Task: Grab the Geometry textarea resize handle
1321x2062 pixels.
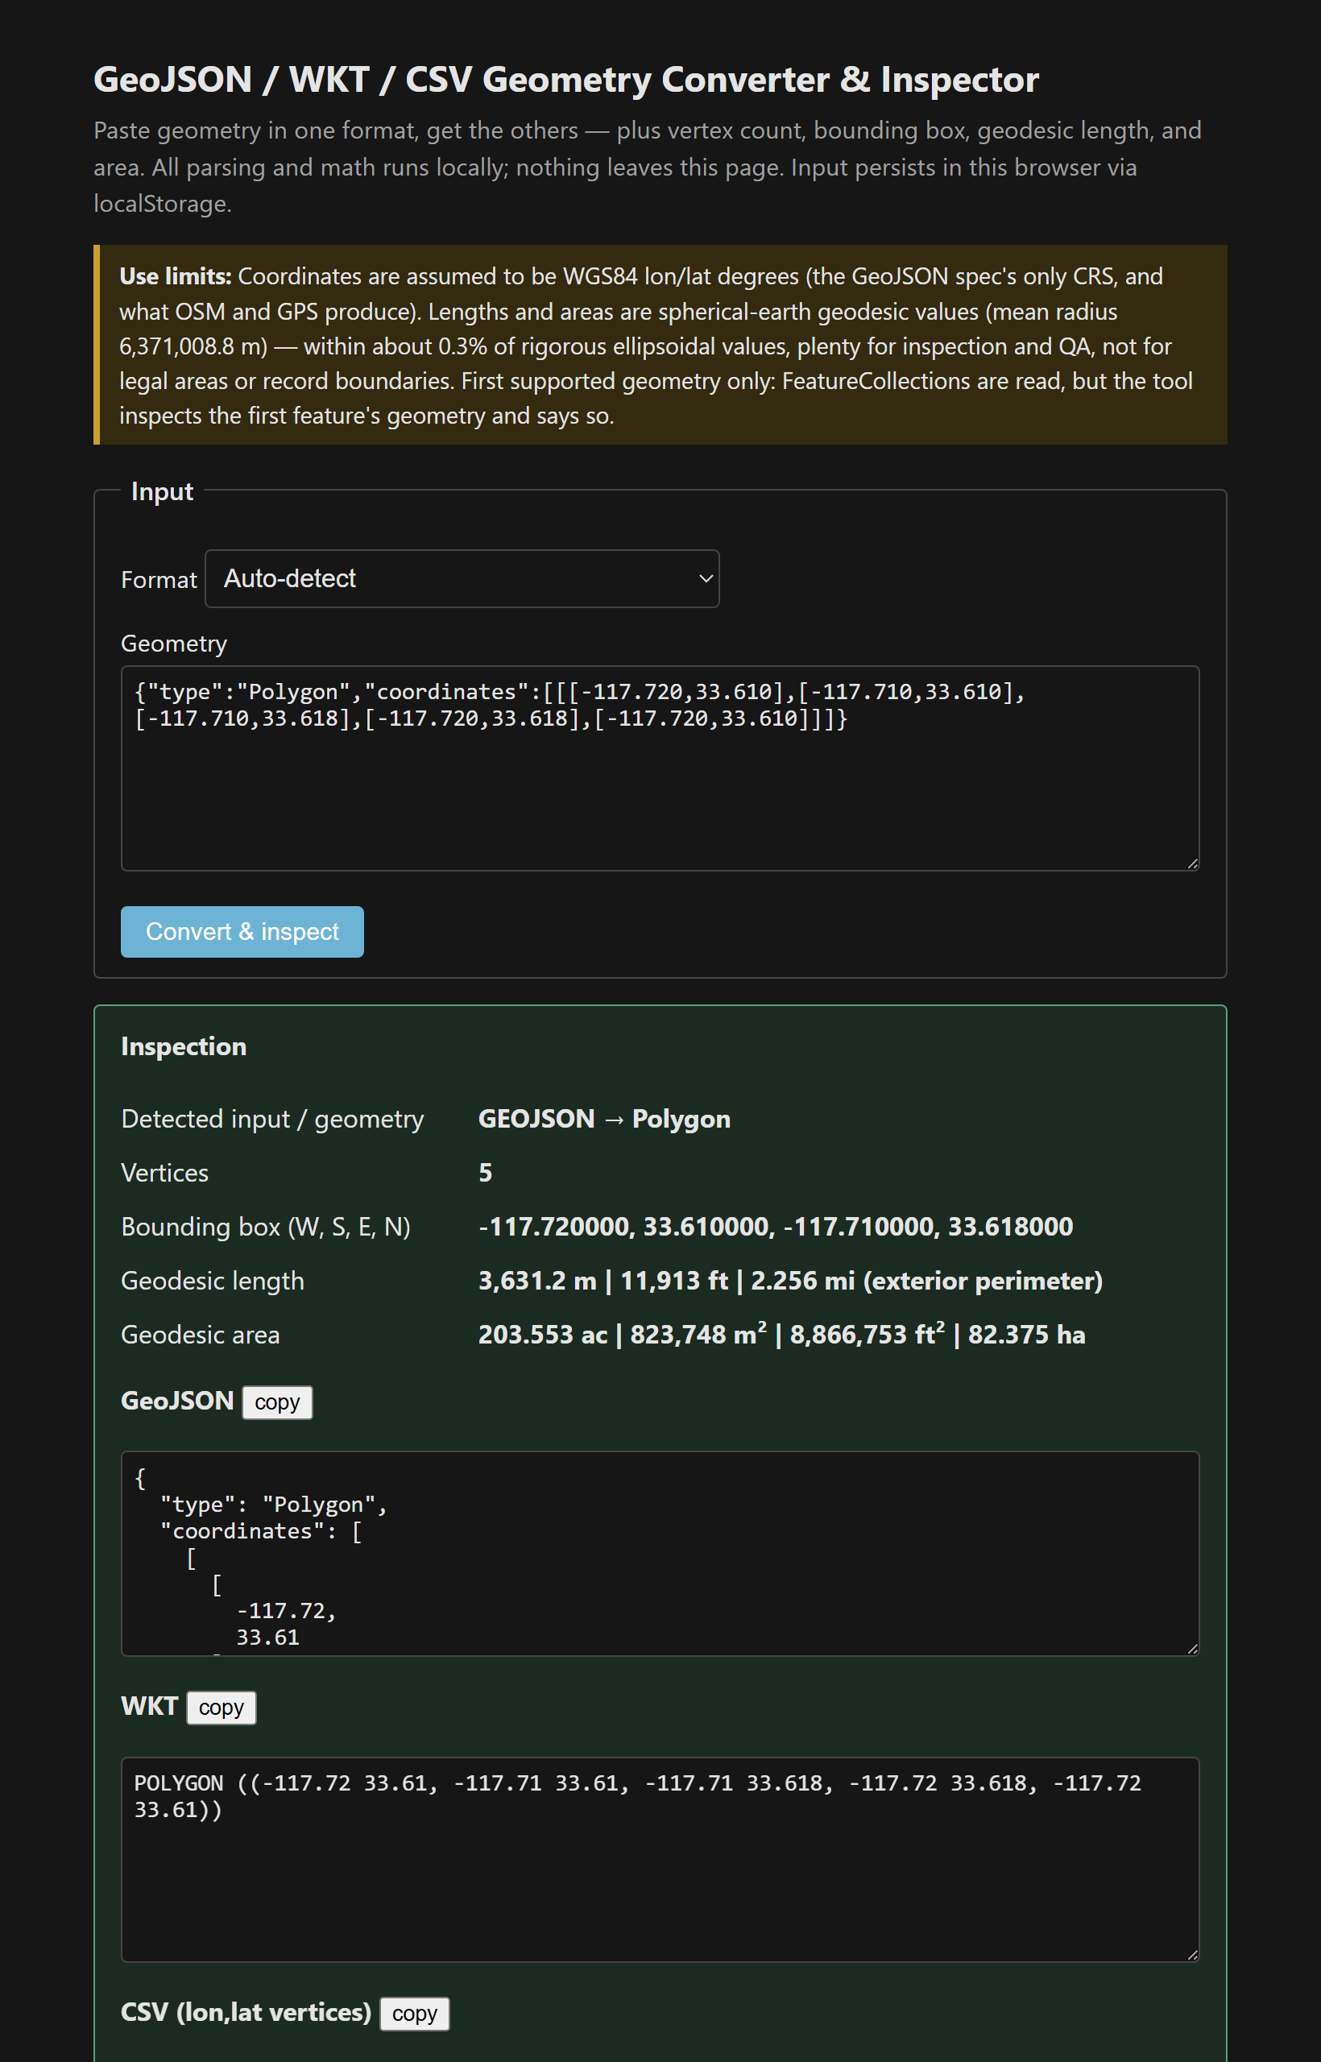Action: (x=1192, y=864)
